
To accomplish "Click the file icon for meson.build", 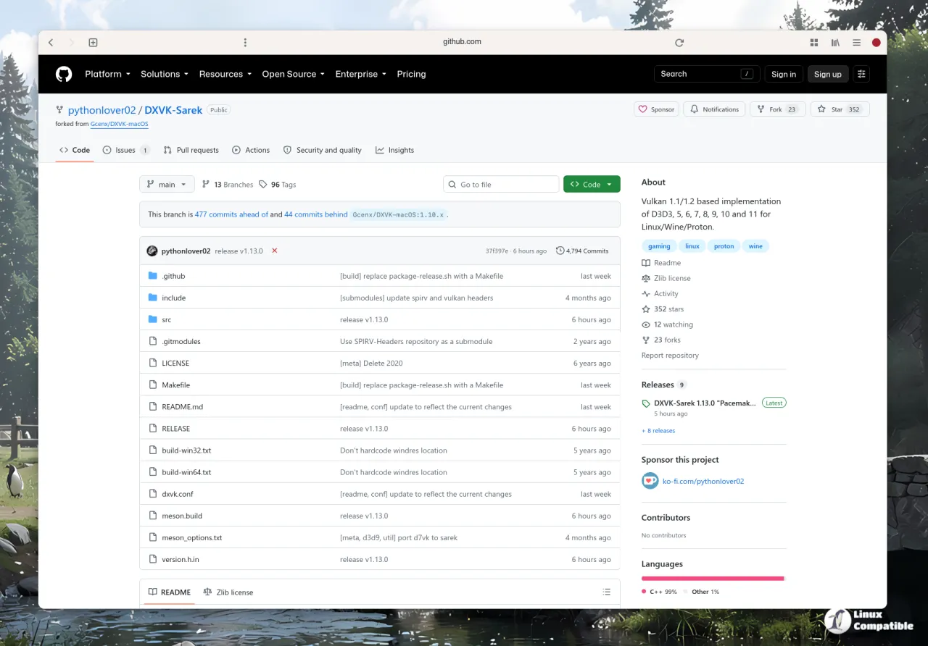I will click(153, 516).
